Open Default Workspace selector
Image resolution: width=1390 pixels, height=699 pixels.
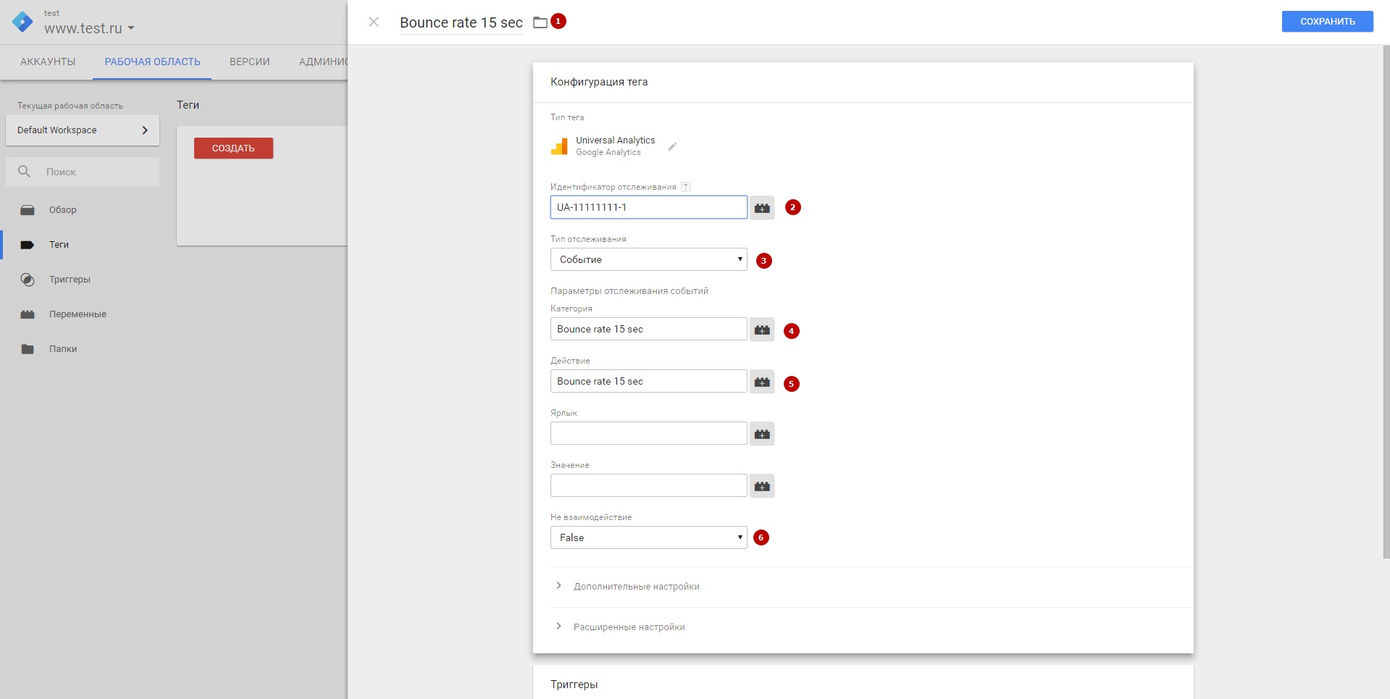coord(83,130)
